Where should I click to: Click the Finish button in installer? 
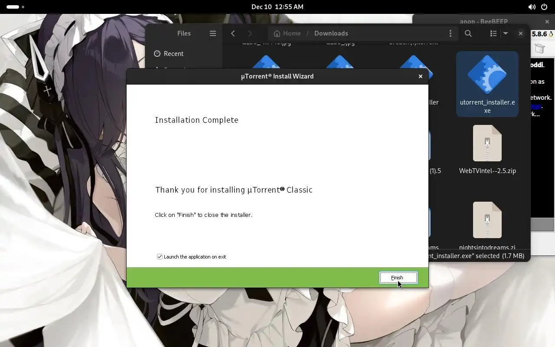398,278
